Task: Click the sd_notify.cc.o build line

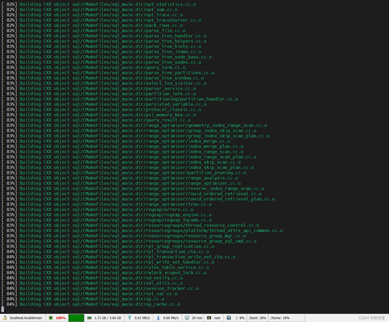Action: (92, 278)
